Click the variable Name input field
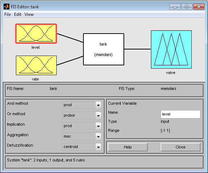Image resolution: width=208 pixels, height=173 pixels. [181, 114]
